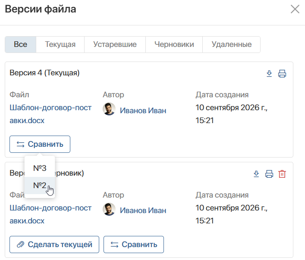Screen dimensions: 305x260
Task: Print Version 4 (Текущая) file
Action: pos(282,74)
